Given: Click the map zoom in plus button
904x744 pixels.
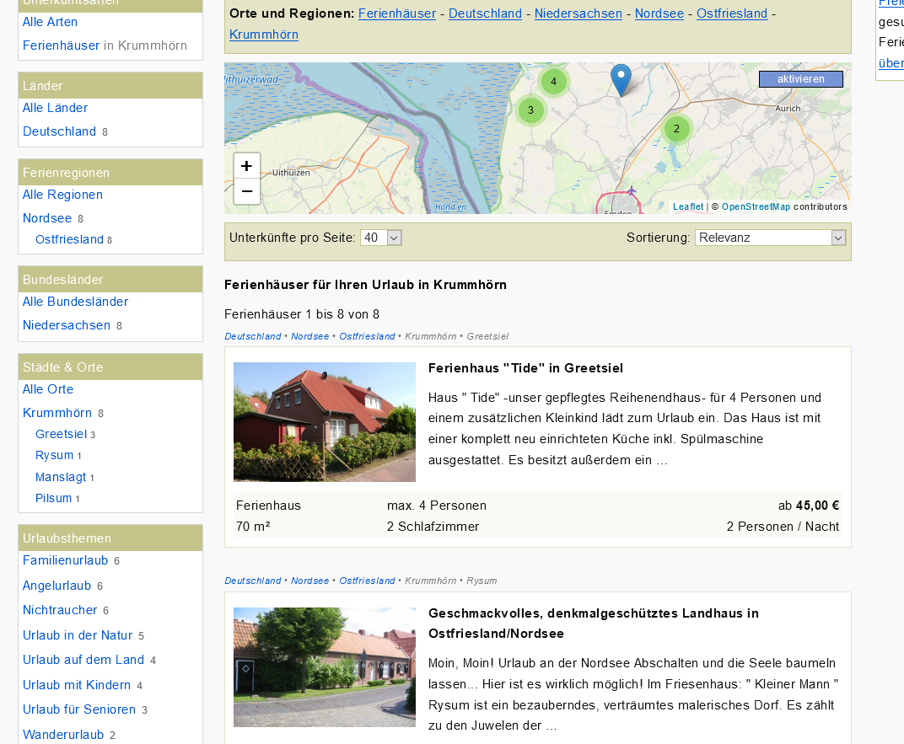Looking at the screenshot, I should click(x=246, y=166).
